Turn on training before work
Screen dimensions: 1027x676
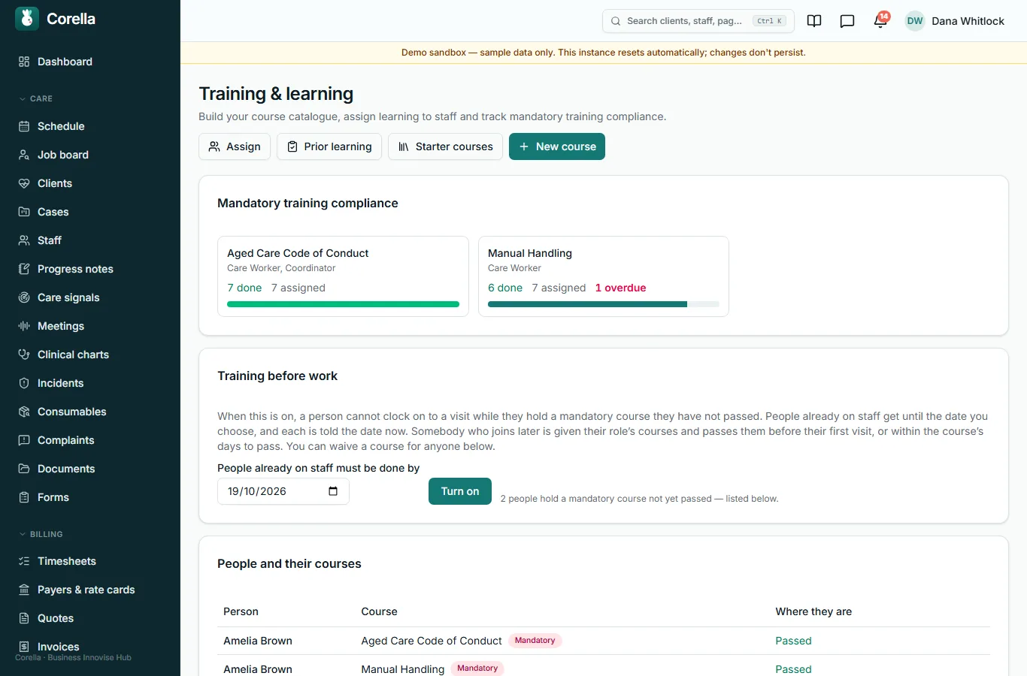click(460, 491)
